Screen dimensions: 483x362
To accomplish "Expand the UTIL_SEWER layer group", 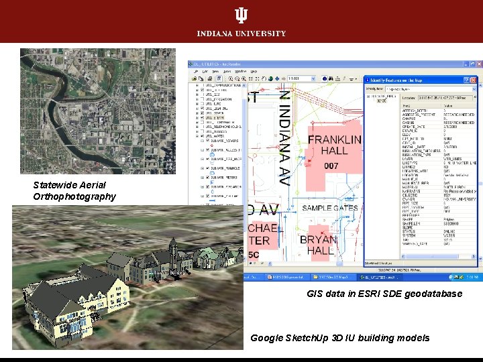I will (x=197, y=113).
